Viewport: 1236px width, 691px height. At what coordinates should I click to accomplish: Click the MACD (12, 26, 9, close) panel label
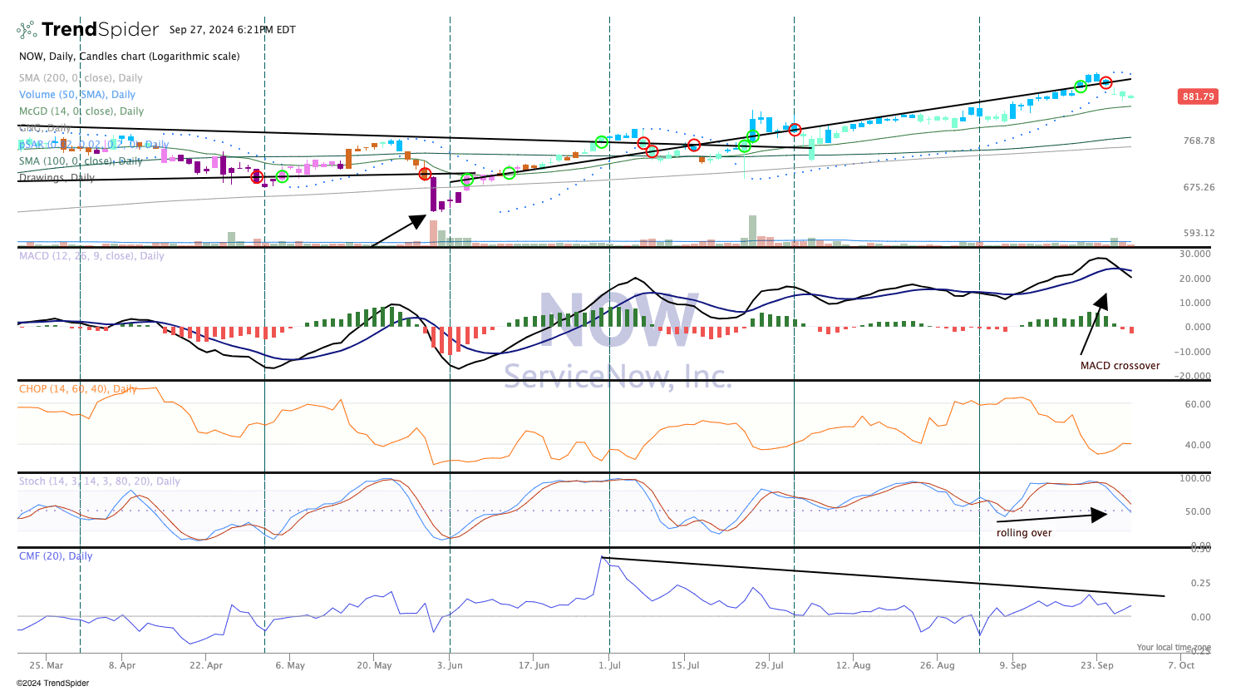91,256
